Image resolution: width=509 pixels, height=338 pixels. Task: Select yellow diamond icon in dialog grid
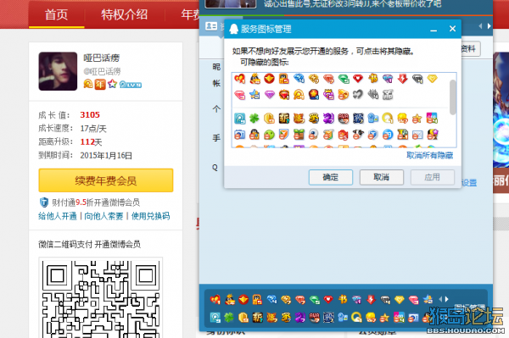point(432,79)
